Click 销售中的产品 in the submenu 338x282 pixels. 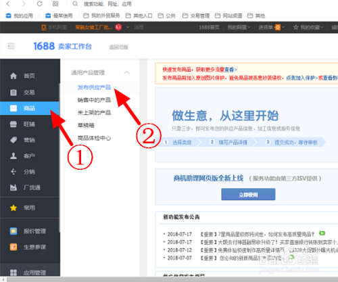[94, 100]
